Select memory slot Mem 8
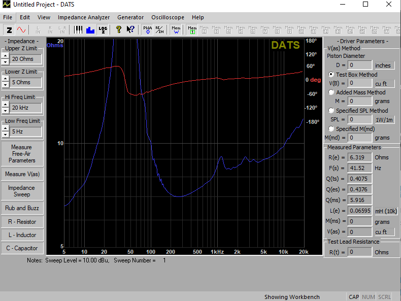Viewport: 401px width, 301px height. [277, 30]
